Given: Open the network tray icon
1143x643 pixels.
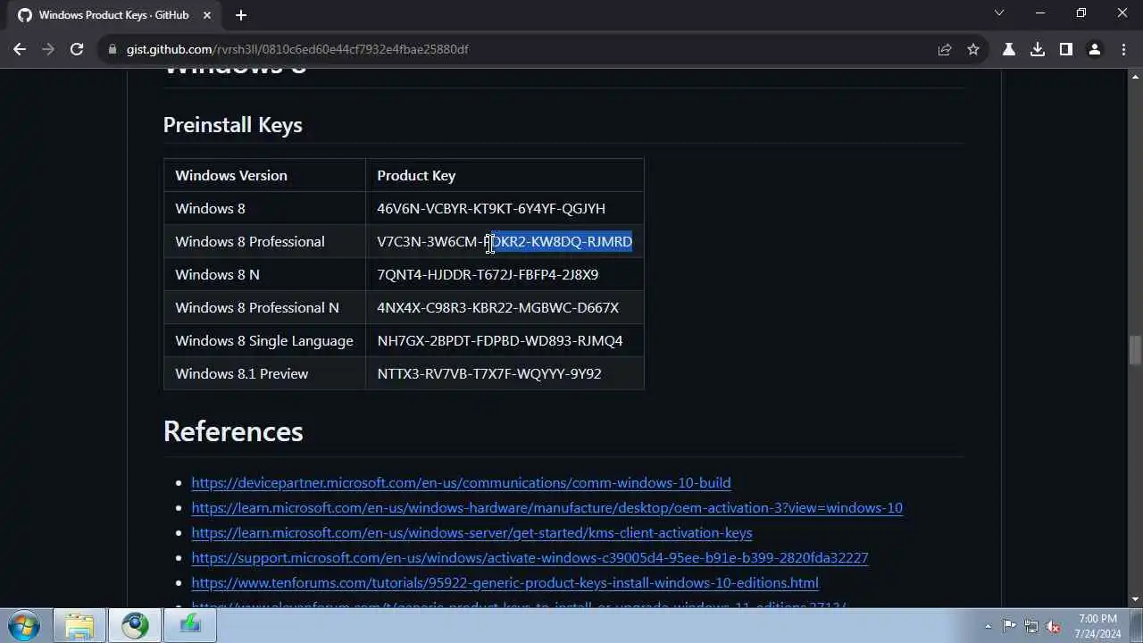Looking at the screenshot, I should pos(1031,626).
